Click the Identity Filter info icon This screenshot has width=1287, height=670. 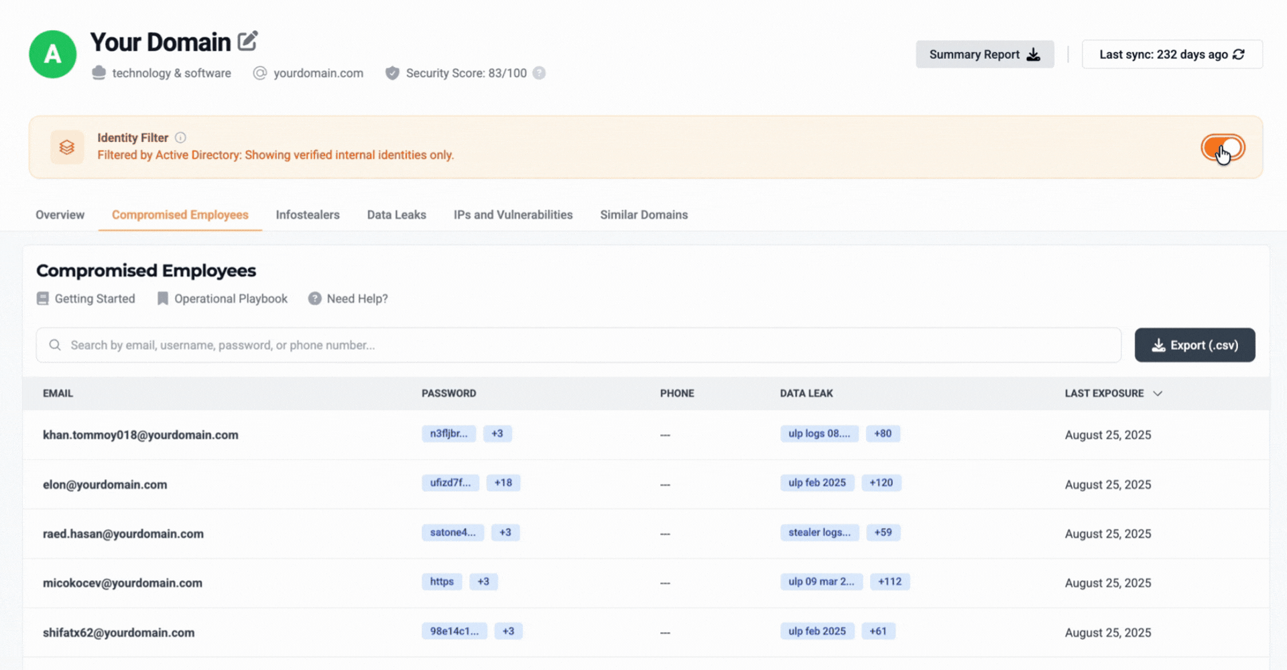(180, 137)
